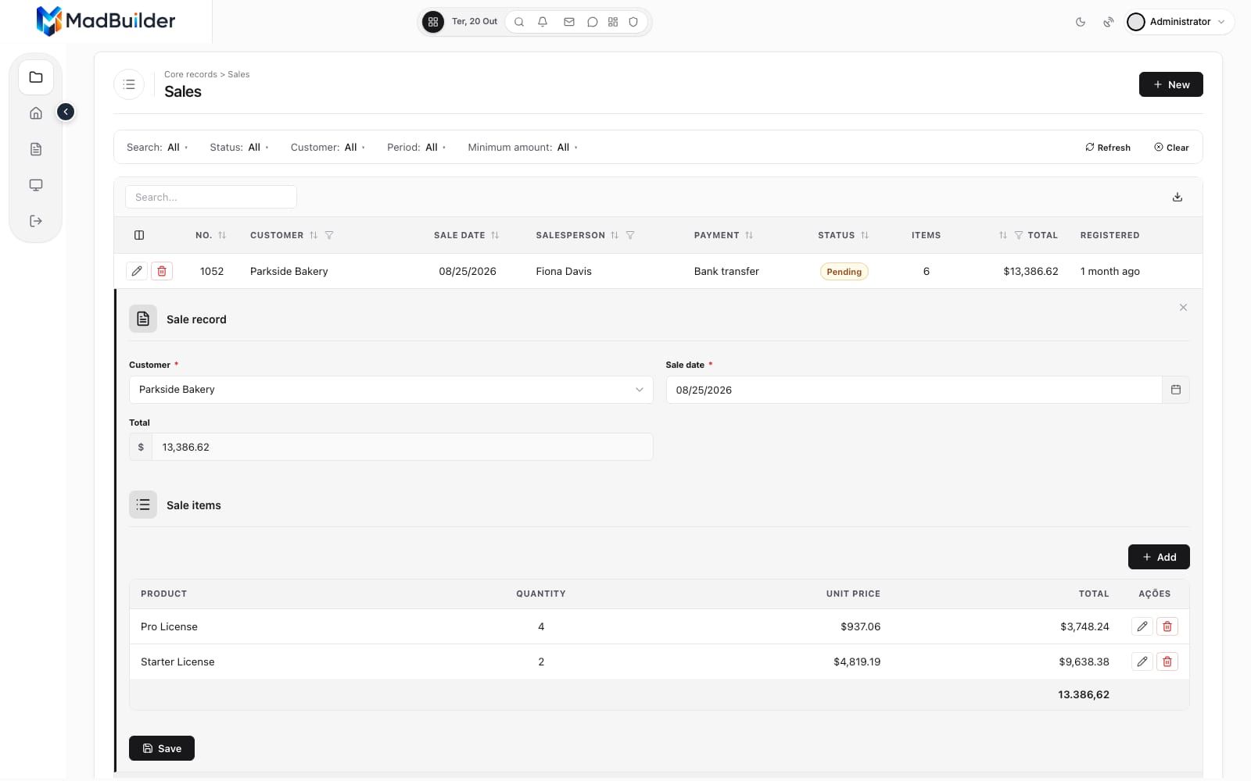Open the Customer dropdown showing Parkside Bakery
The width and height of the screenshot is (1251, 781).
point(391,390)
